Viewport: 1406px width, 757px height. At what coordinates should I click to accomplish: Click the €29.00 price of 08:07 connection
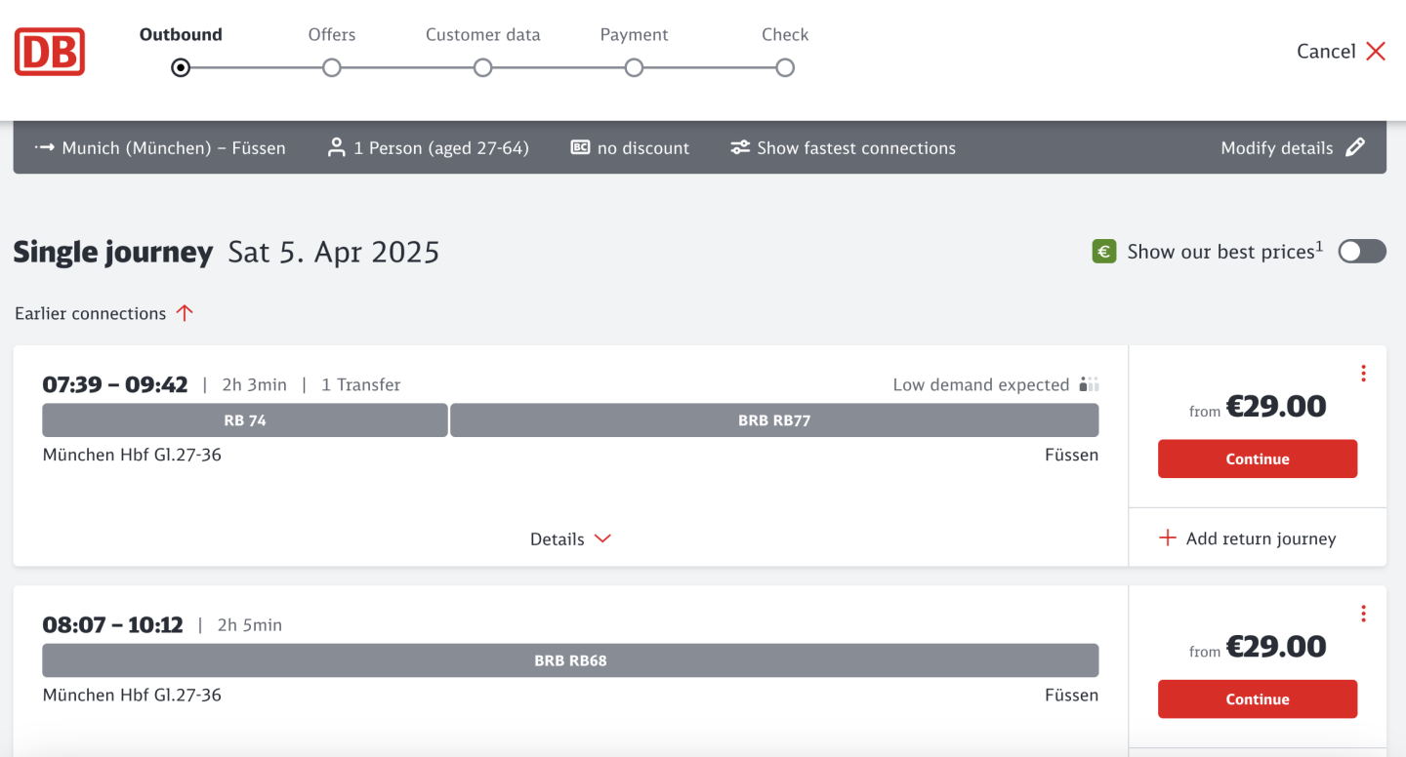[x=1276, y=646]
